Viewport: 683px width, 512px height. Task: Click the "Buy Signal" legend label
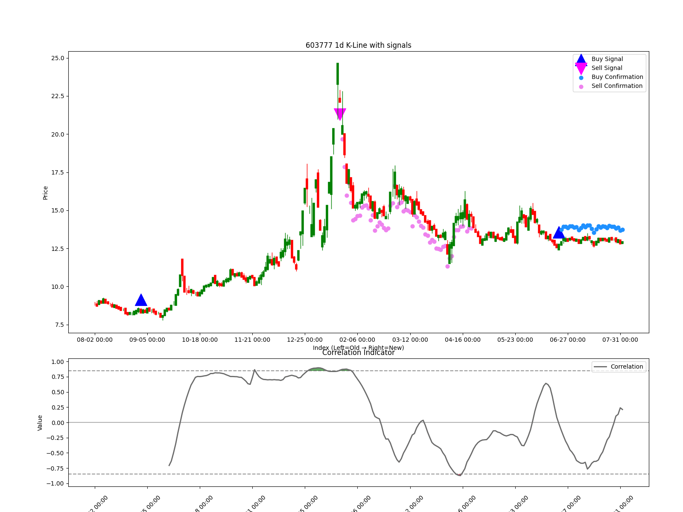point(607,59)
